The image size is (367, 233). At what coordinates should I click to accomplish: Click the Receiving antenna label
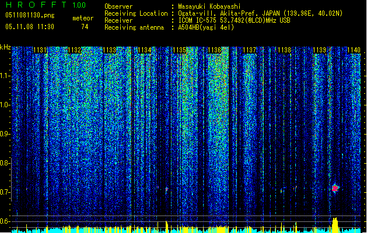pos(134,27)
